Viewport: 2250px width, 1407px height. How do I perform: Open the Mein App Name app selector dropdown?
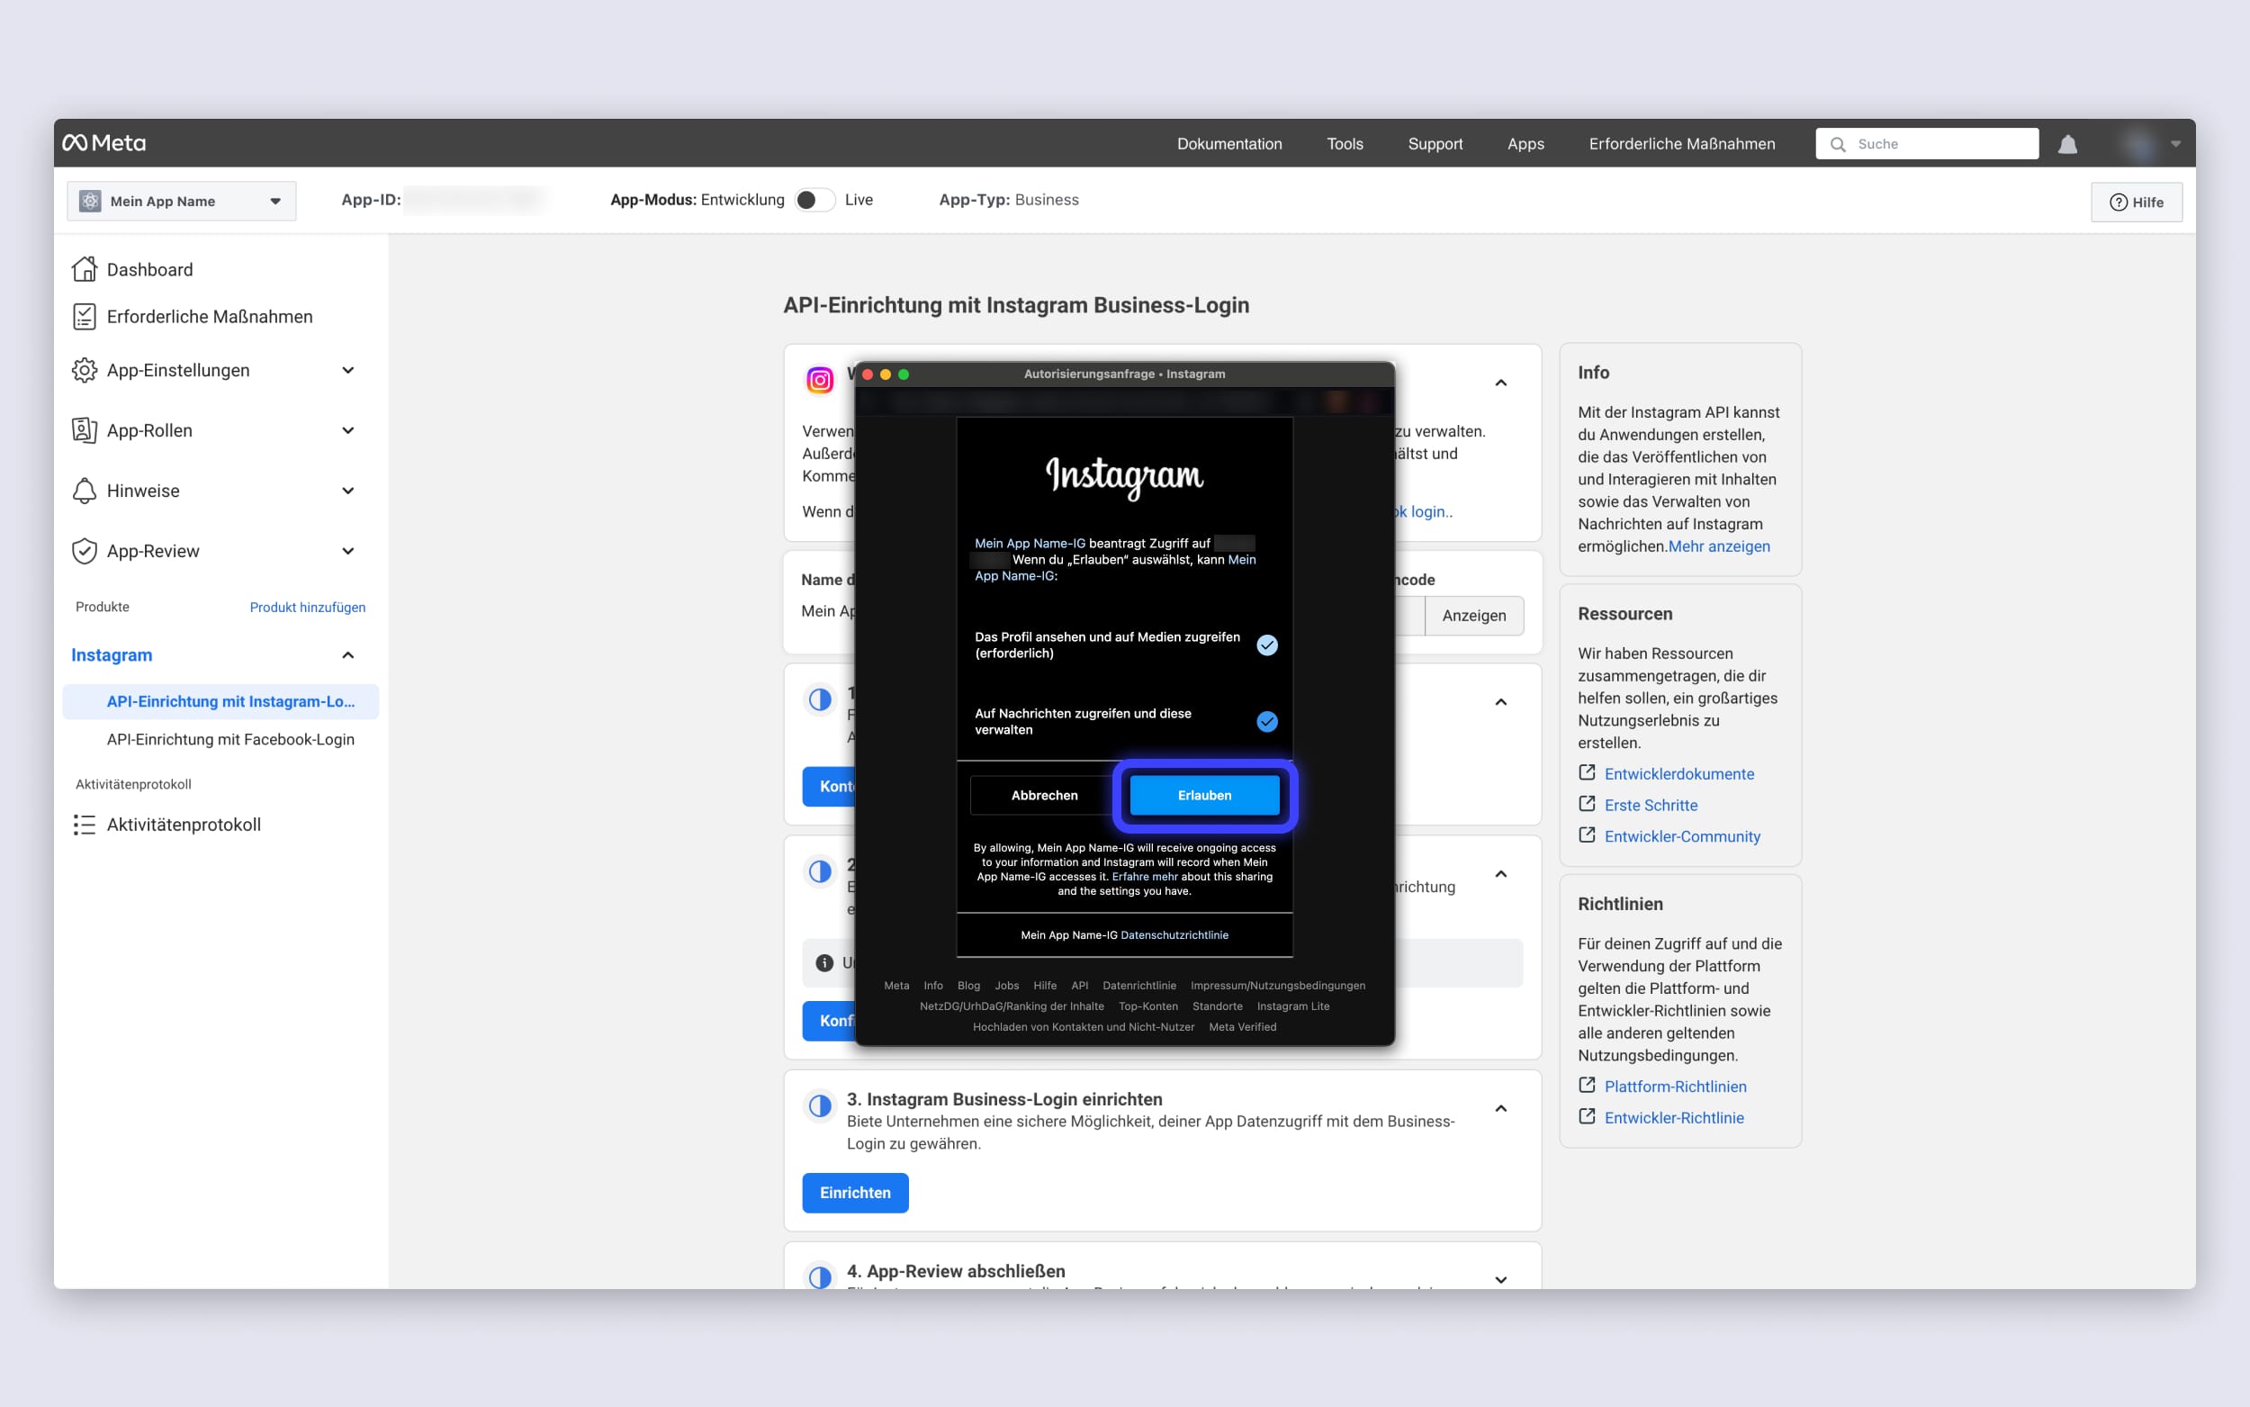pyautogui.click(x=182, y=201)
